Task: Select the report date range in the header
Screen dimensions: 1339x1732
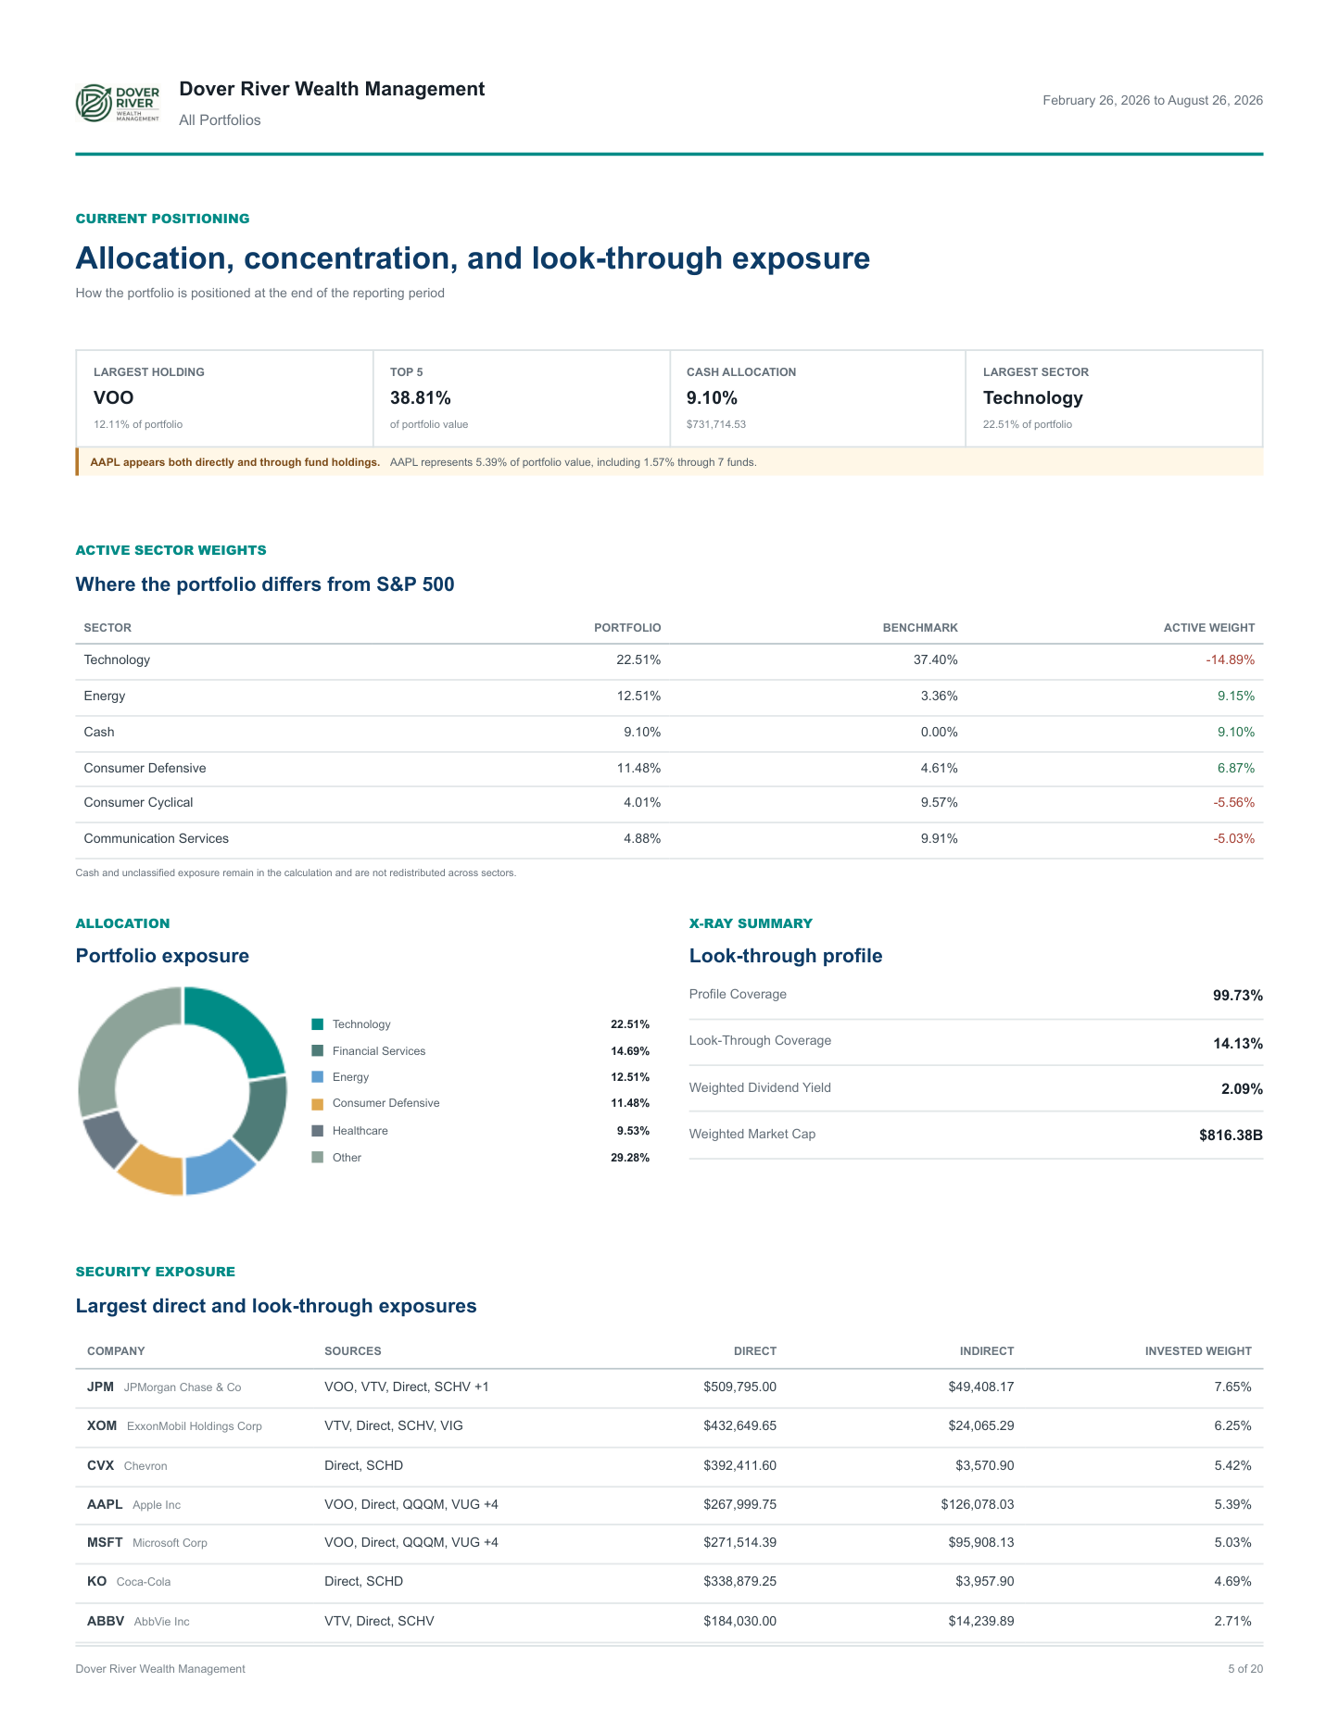Action: (1153, 100)
